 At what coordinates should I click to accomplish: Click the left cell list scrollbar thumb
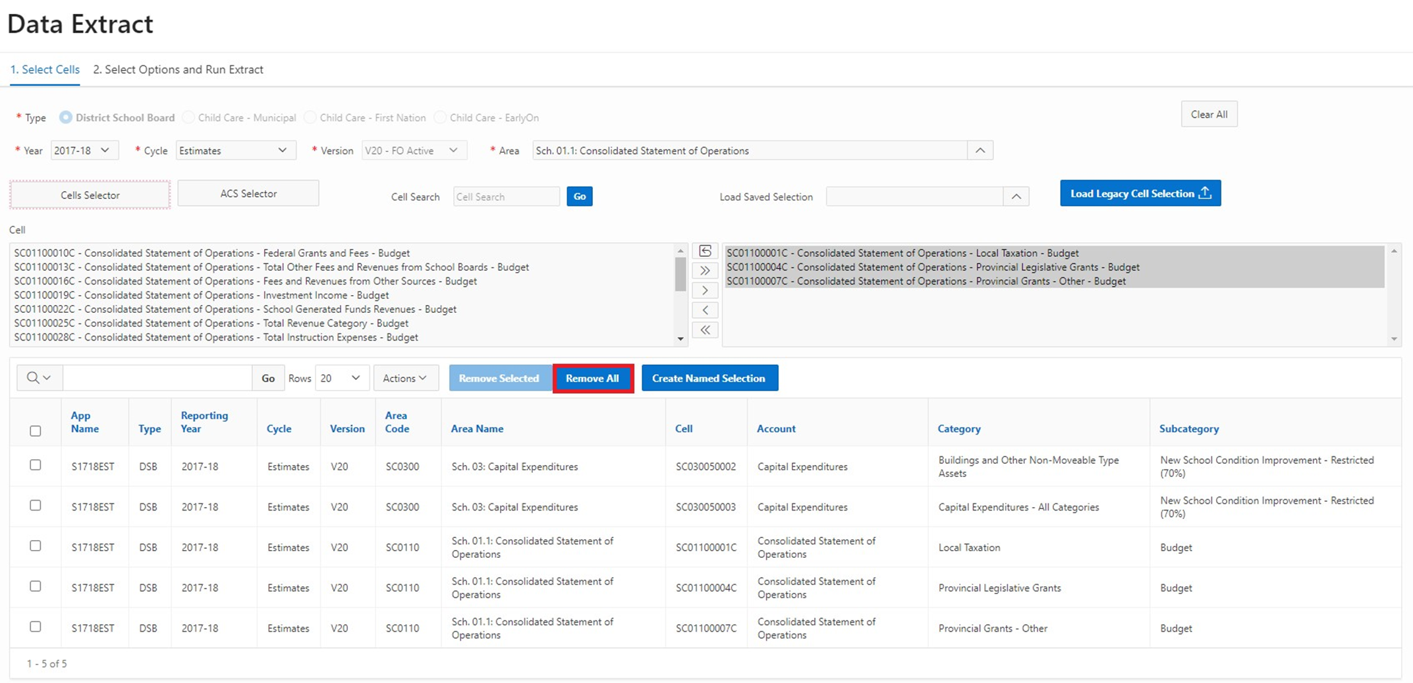pos(680,273)
